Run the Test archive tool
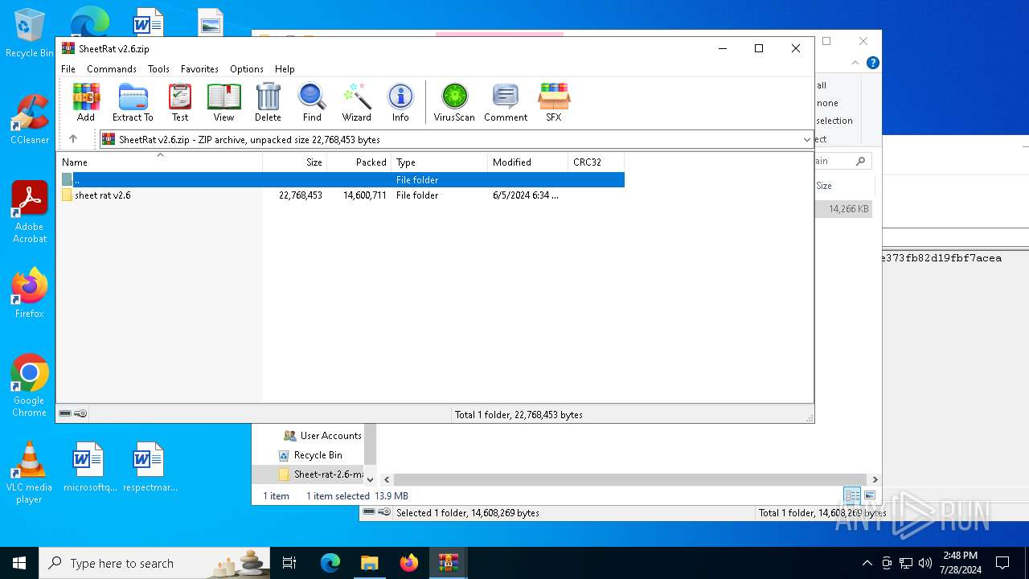The image size is (1029, 579). coord(180,102)
